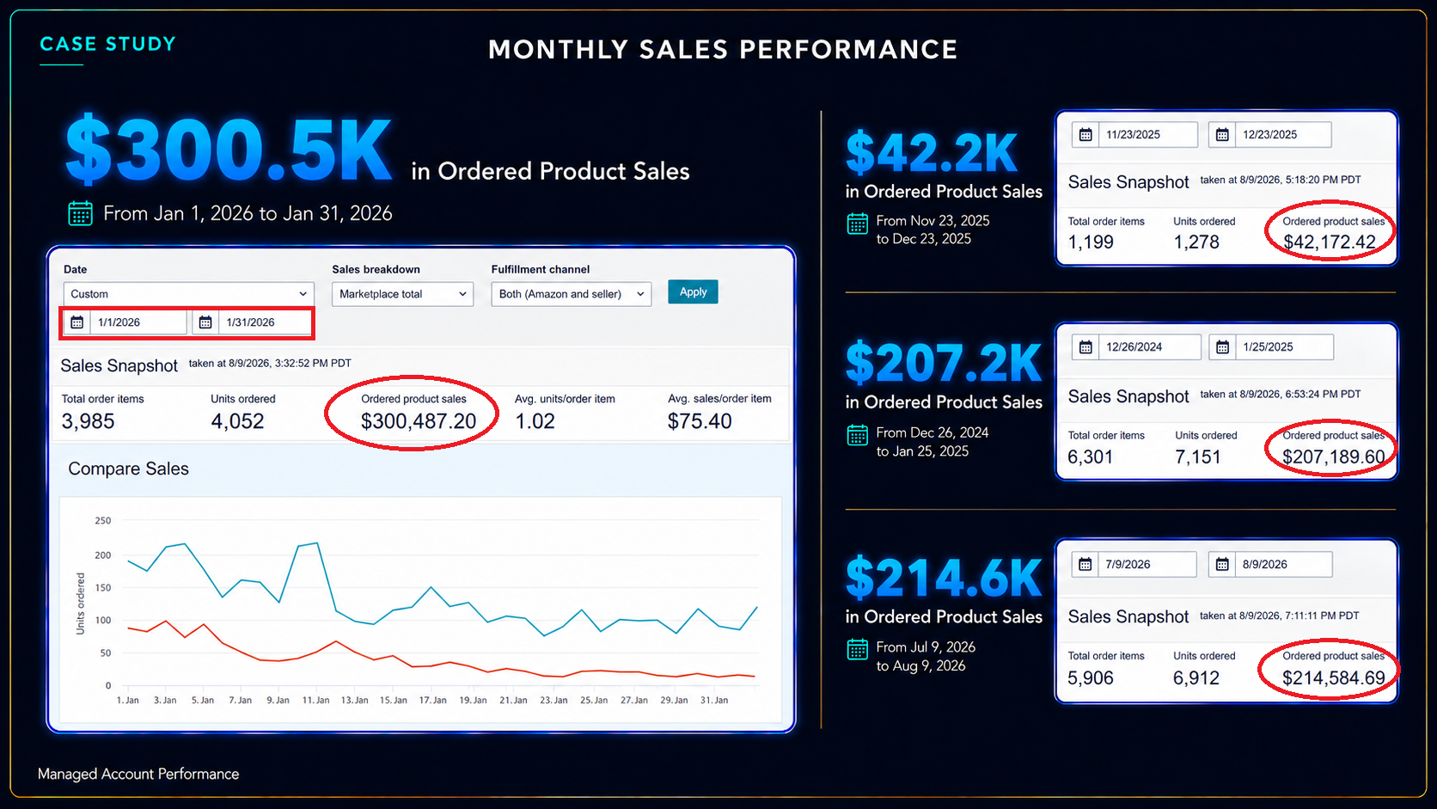The image size is (1437, 809).
Task: Click the large $300.5K headline figure
Action: 229,150
